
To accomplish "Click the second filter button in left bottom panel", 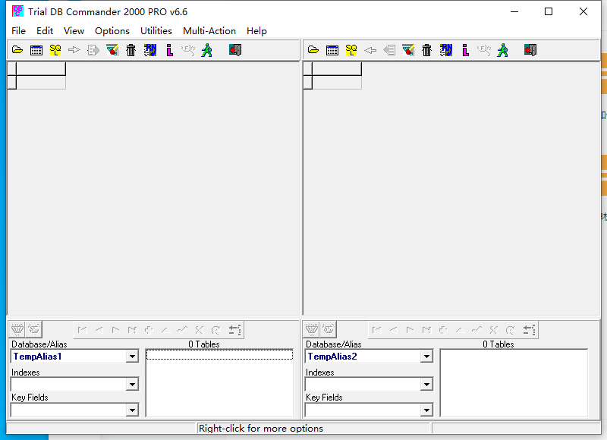I will (34, 330).
